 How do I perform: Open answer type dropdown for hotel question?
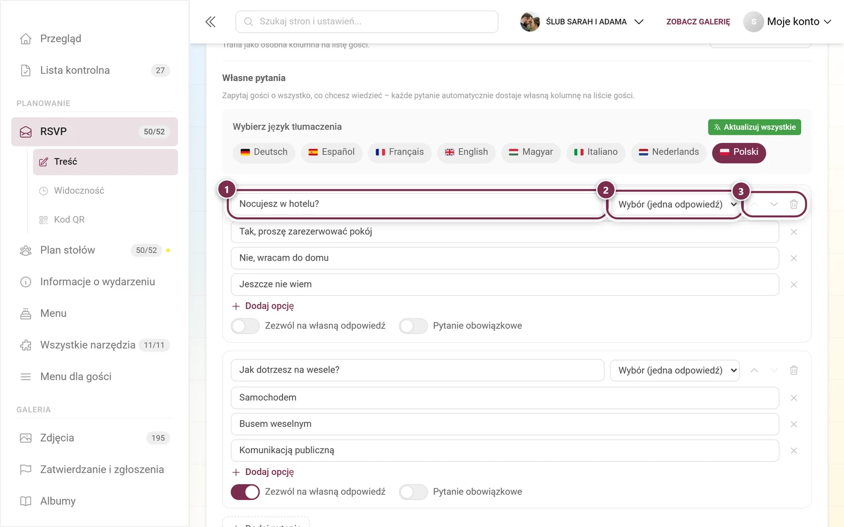click(x=675, y=204)
